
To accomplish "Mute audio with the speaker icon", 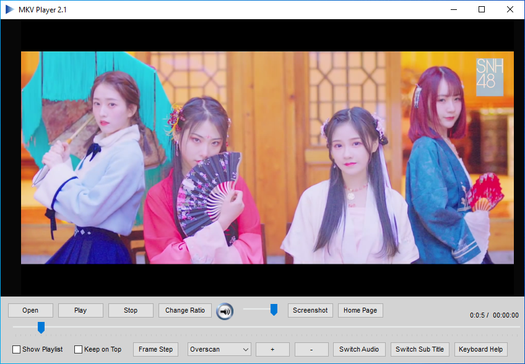I will pos(225,311).
